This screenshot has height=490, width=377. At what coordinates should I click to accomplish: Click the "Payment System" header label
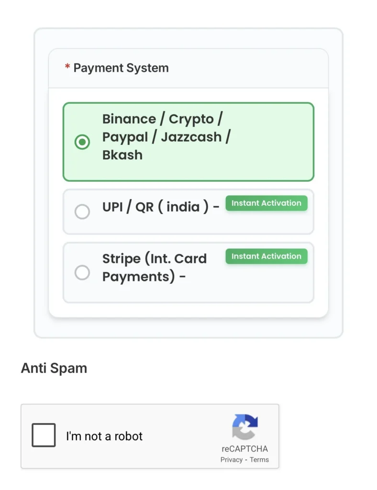click(121, 68)
